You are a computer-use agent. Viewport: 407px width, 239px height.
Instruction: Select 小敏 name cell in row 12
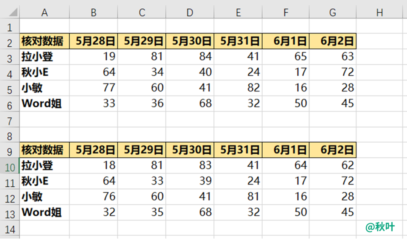pyautogui.click(x=44, y=197)
